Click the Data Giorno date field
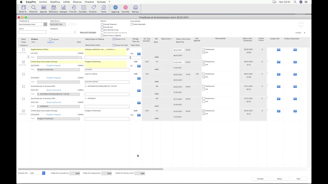 pyautogui.click(x=58, y=24)
